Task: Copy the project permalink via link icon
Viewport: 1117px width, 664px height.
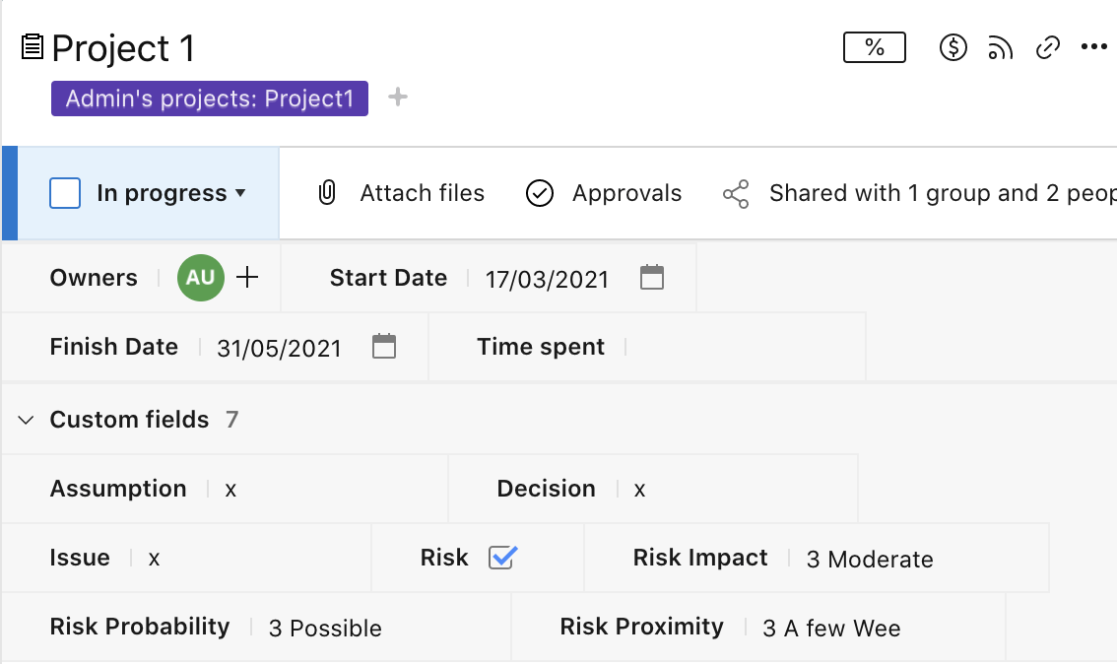Action: pos(1048,47)
